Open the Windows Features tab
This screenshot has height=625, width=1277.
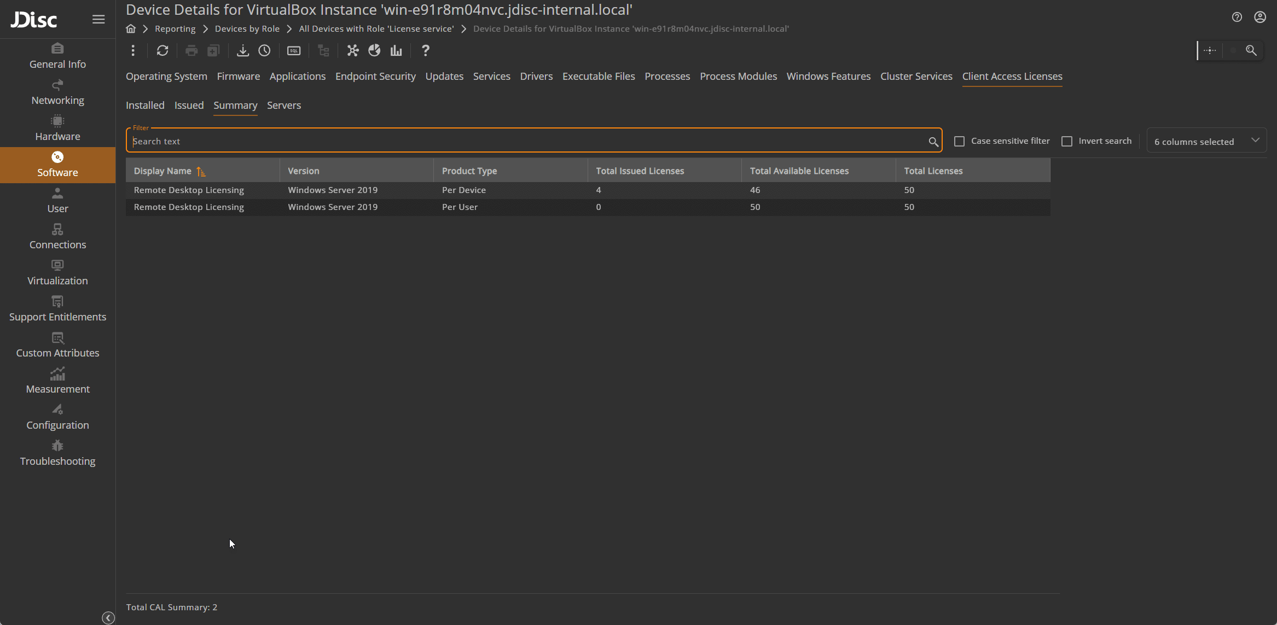(828, 77)
